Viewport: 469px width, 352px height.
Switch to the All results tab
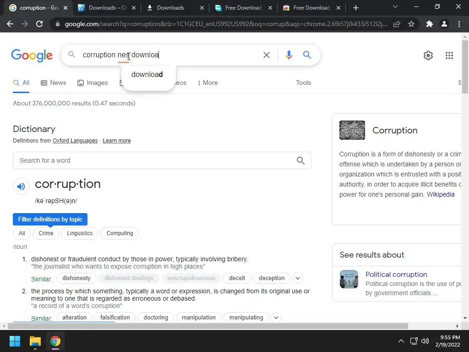tap(21, 83)
